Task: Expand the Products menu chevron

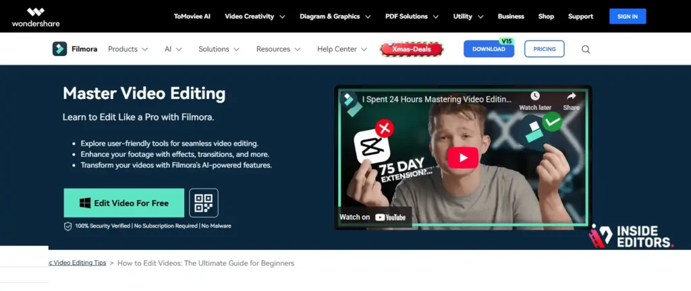Action: pyautogui.click(x=144, y=49)
